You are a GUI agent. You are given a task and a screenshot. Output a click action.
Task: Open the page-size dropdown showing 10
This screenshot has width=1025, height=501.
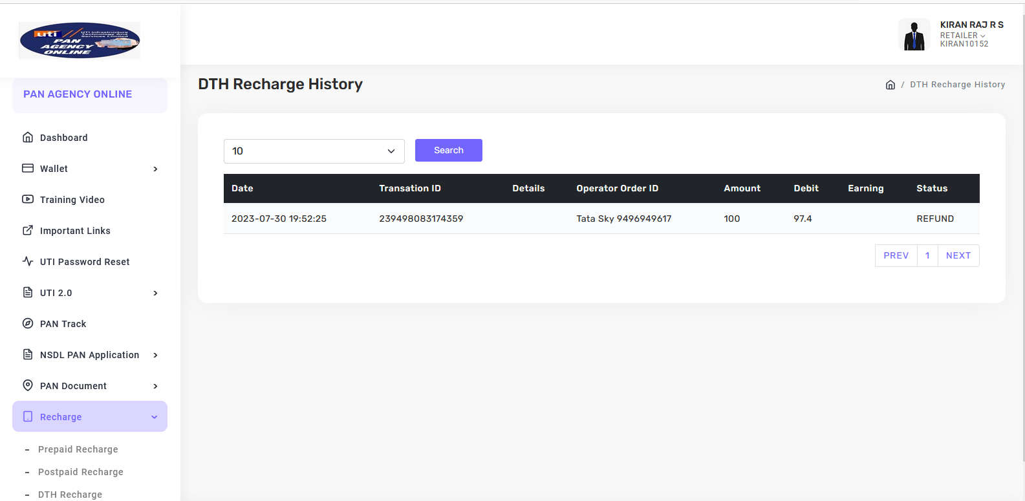coord(314,151)
